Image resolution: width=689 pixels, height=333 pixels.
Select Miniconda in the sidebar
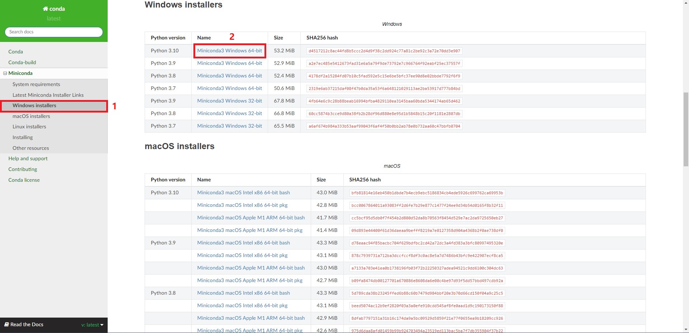20,73
